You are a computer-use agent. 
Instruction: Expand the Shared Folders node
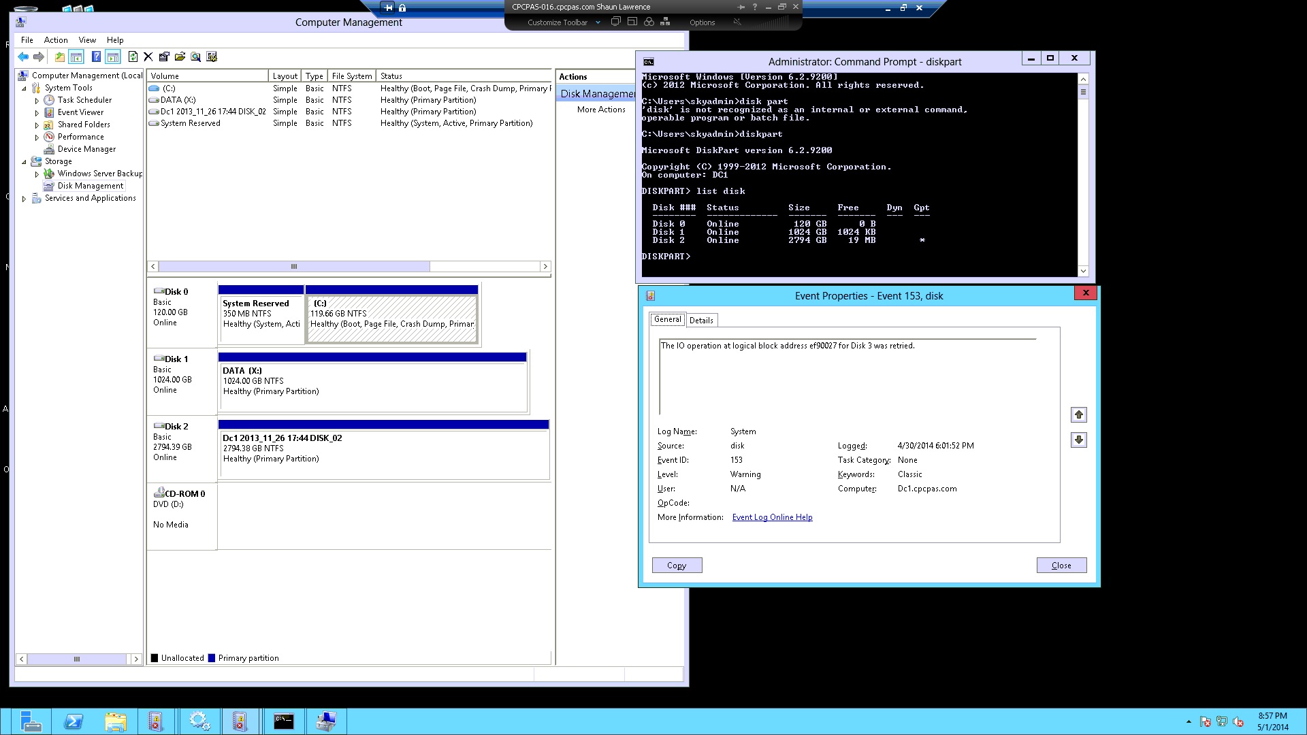point(37,125)
